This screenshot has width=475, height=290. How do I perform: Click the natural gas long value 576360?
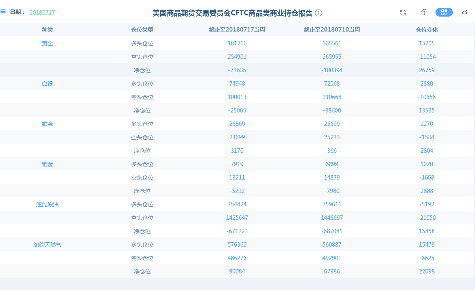click(x=237, y=245)
